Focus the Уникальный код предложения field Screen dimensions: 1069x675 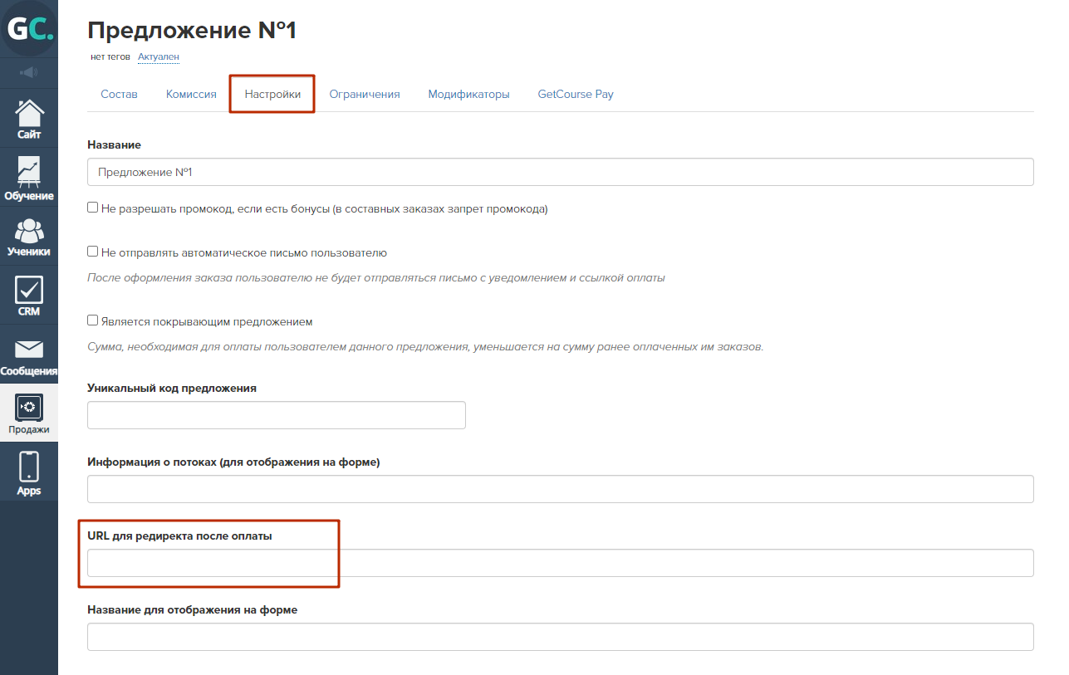click(x=276, y=415)
